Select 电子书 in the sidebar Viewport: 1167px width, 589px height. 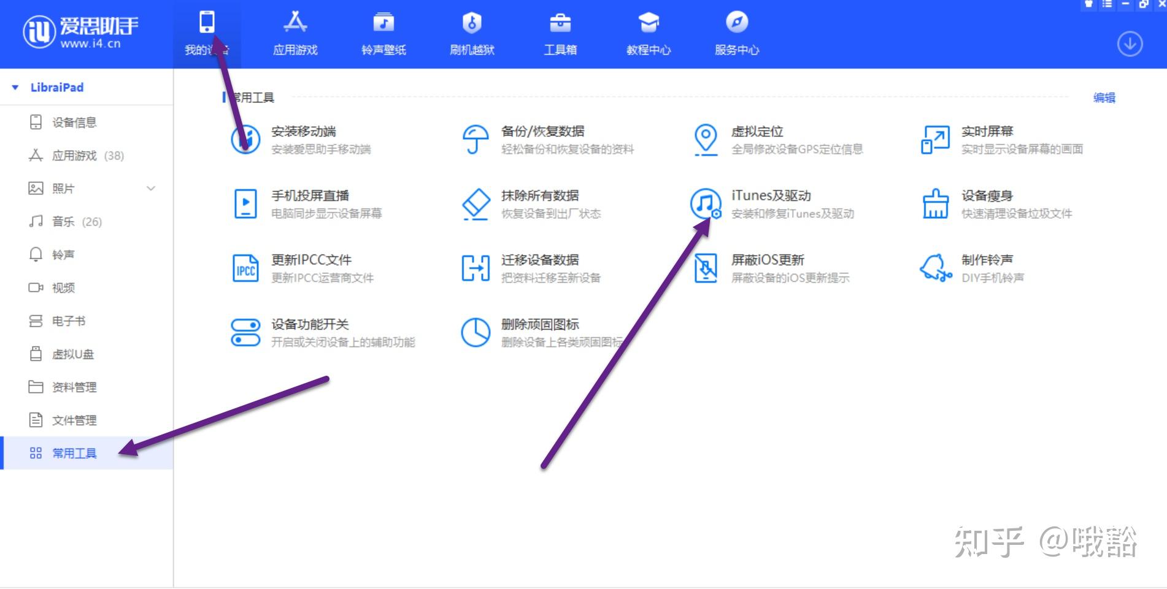click(x=87, y=321)
